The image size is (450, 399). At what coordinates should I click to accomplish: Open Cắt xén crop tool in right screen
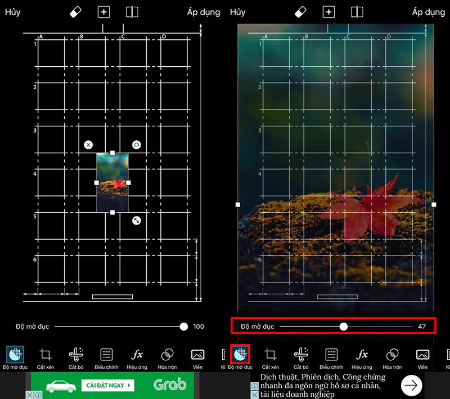[271, 359]
